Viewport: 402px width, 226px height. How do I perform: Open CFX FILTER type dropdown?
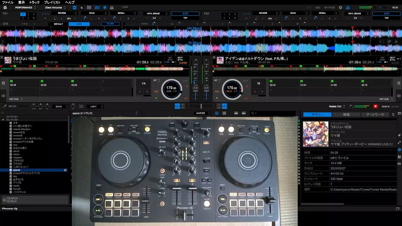(113, 24)
